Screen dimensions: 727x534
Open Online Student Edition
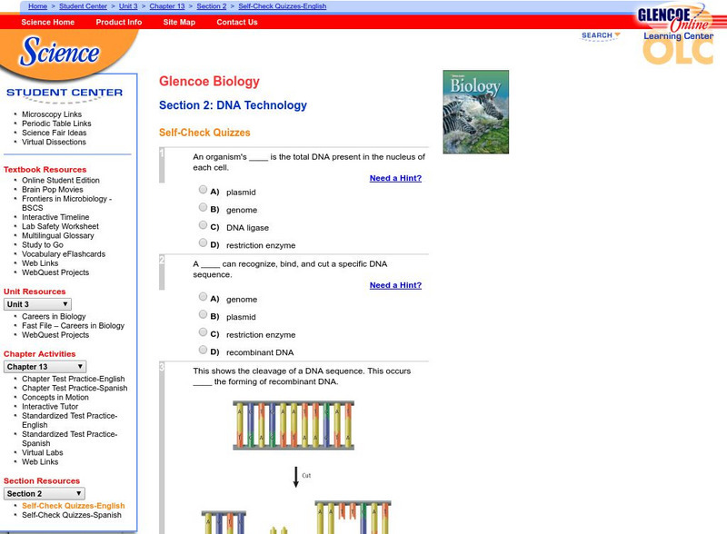[61, 181]
